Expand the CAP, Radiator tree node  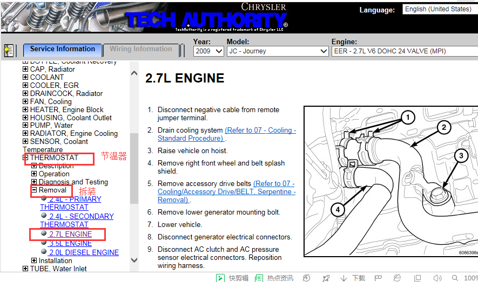point(25,69)
